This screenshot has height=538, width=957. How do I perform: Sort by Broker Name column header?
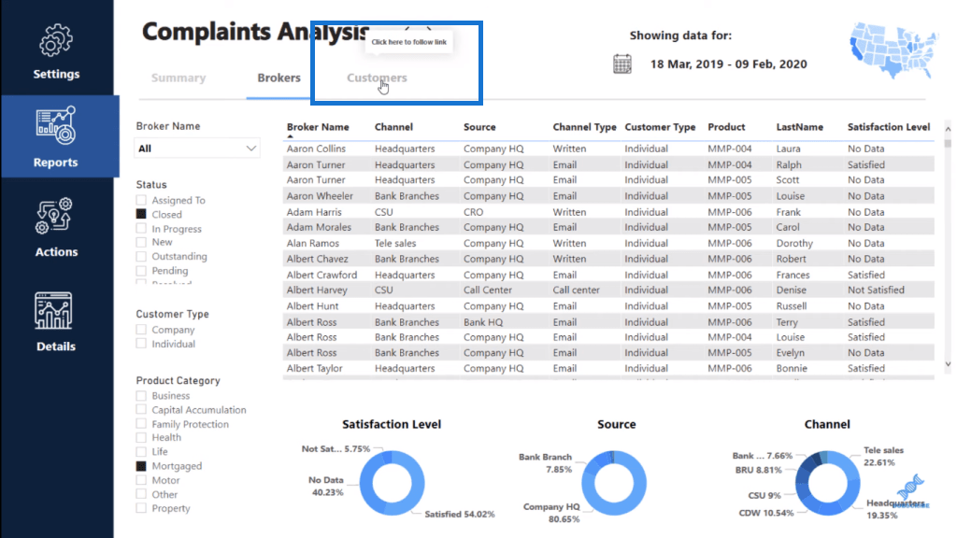pos(318,127)
